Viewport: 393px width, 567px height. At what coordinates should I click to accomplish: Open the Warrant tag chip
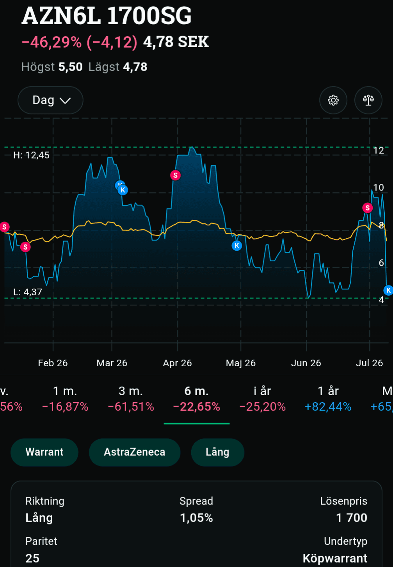click(x=44, y=452)
